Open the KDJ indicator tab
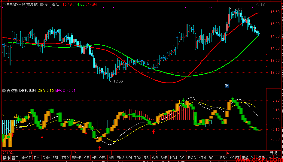The height and width of the screenshot is (162, 283). pos(173,158)
